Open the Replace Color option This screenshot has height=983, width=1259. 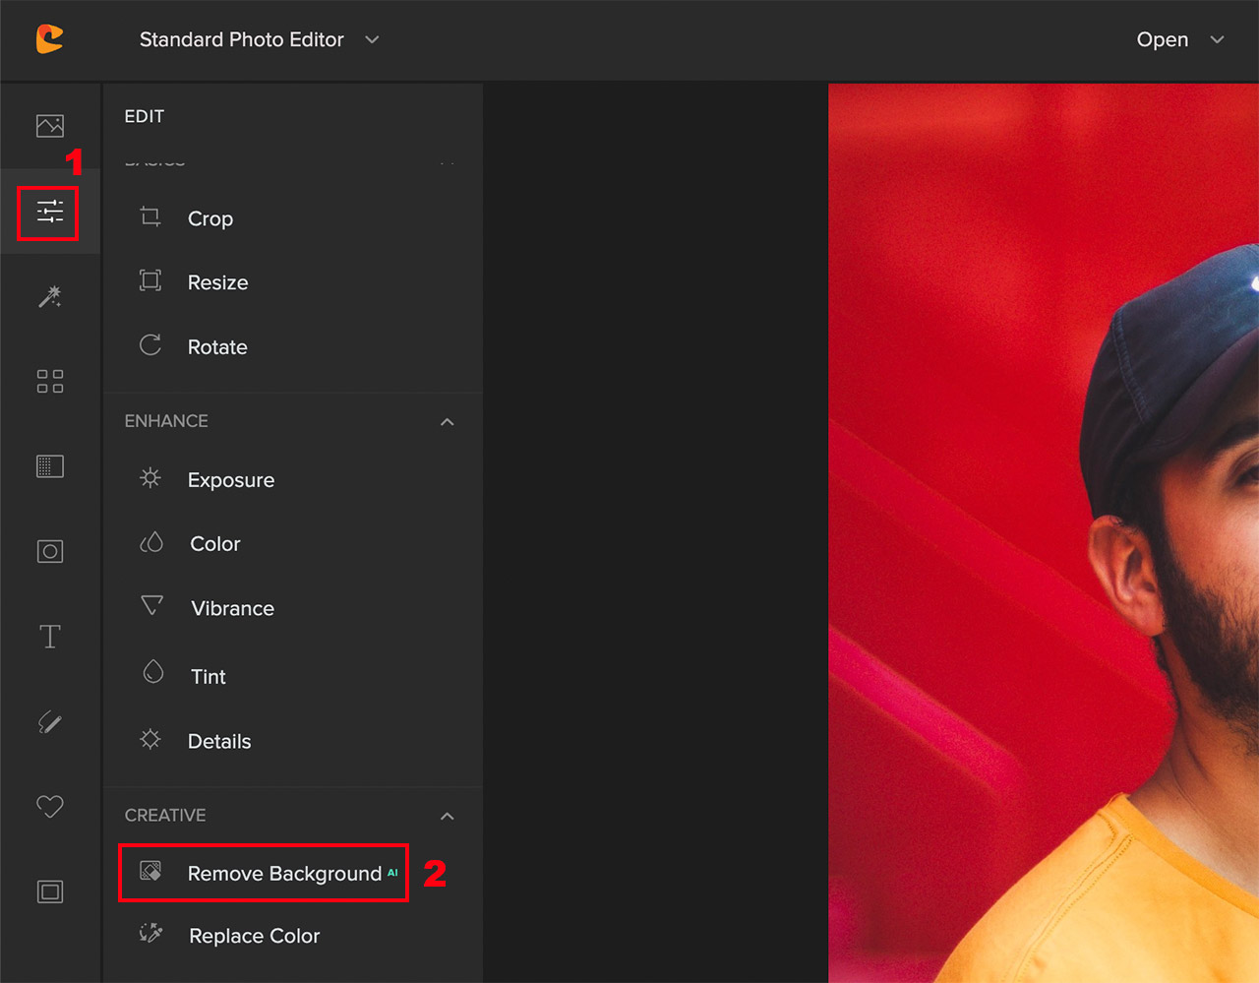[x=253, y=936]
